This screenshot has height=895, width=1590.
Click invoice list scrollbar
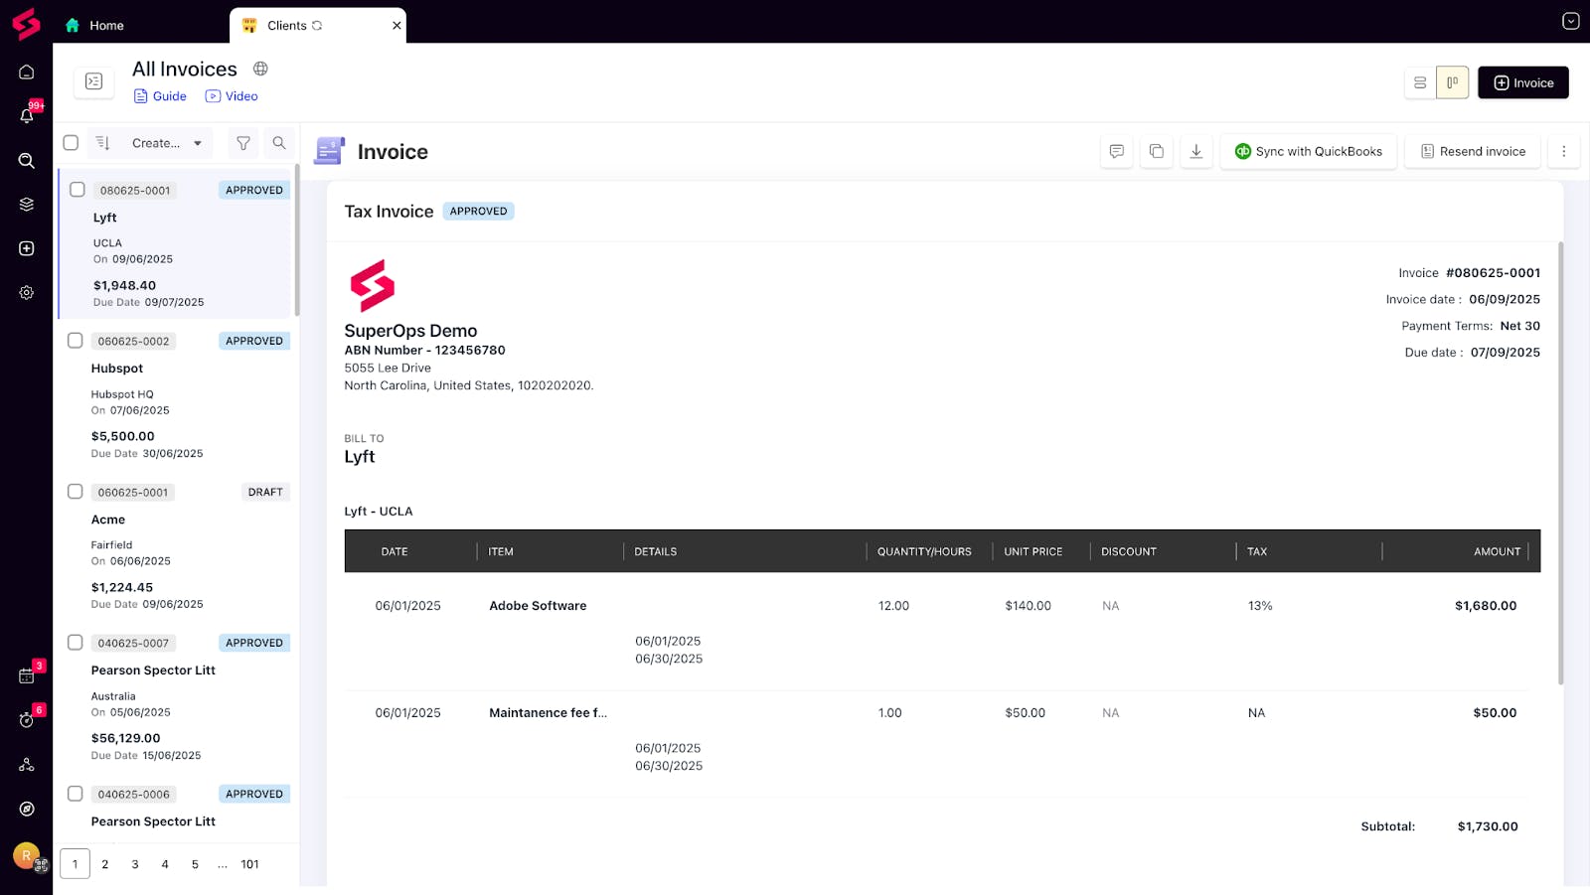click(x=297, y=240)
